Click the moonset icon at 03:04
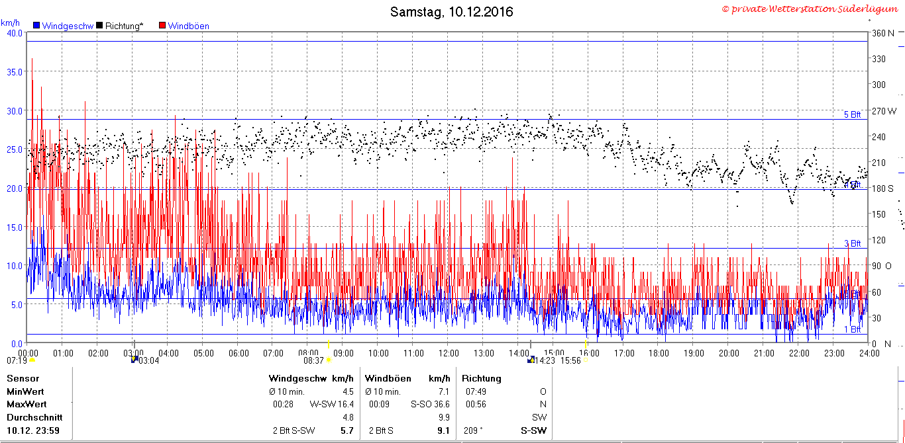This screenshot has width=905, height=443. pos(135,360)
